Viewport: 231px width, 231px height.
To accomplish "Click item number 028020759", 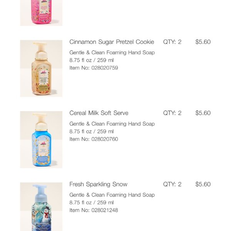I will pyautogui.click(x=94, y=68).
